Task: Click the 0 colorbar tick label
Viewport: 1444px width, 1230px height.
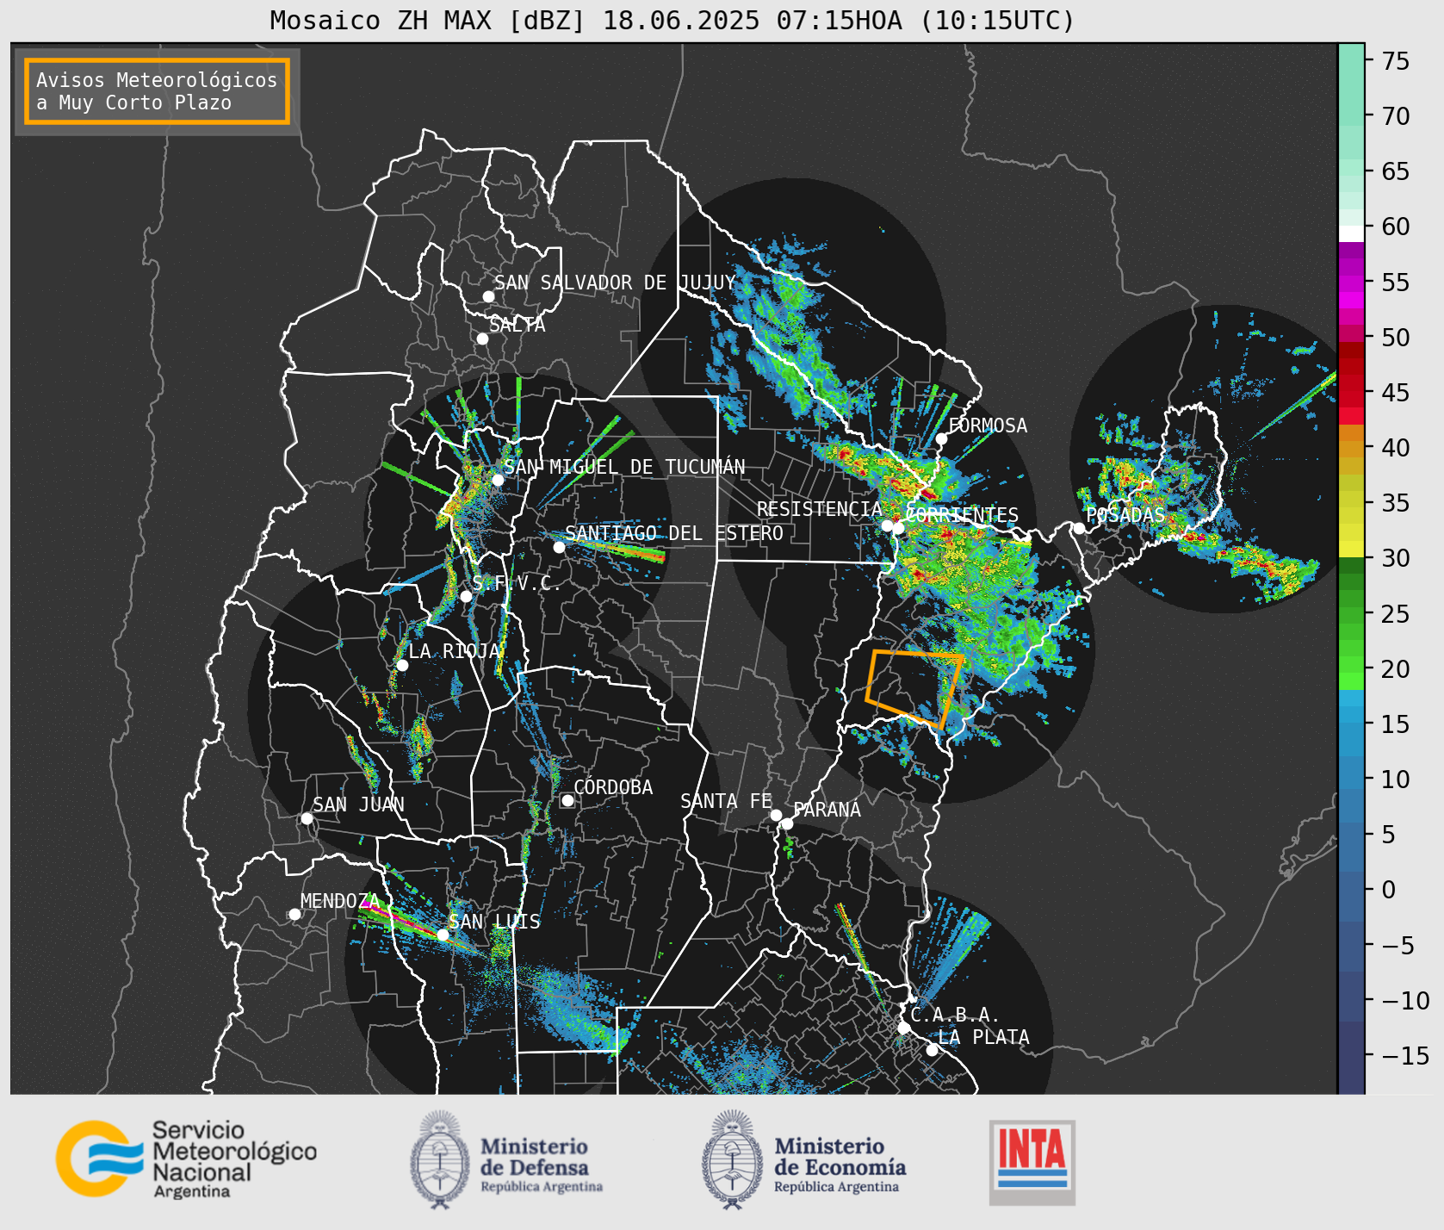Action: pos(1388,890)
